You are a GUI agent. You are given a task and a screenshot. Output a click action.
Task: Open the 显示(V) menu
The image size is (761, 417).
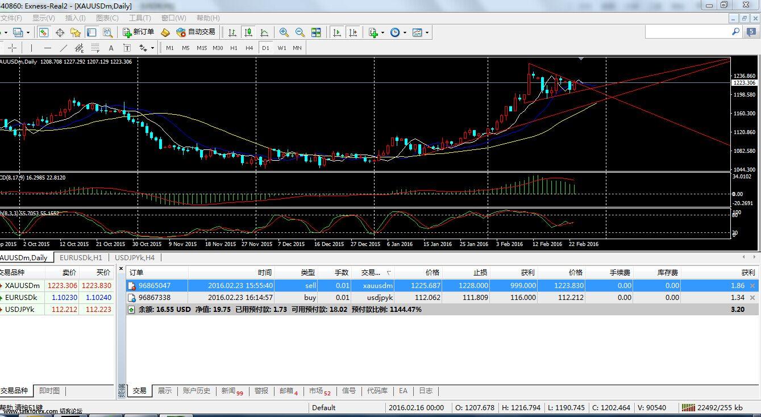pyautogui.click(x=43, y=18)
